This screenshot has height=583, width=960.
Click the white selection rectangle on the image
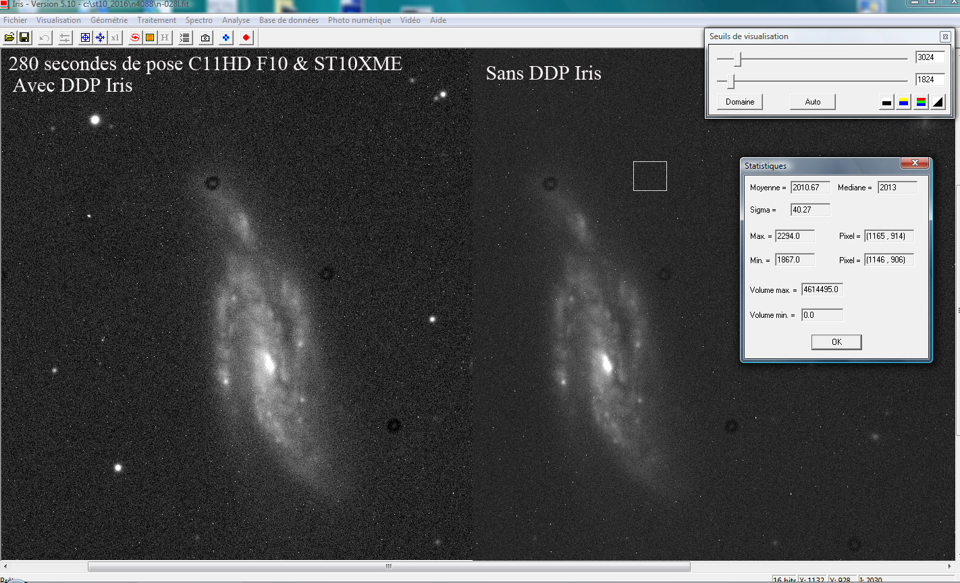click(x=650, y=176)
